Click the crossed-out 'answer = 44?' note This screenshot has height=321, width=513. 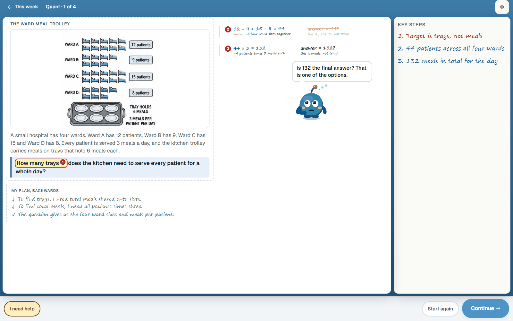(x=323, y=29)
